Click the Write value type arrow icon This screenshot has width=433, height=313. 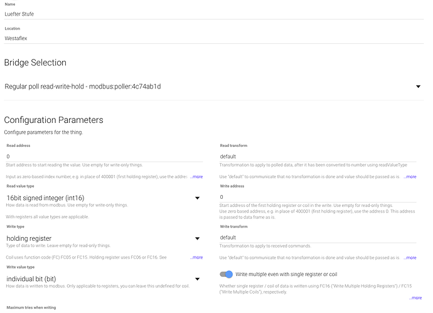point(197,278)
